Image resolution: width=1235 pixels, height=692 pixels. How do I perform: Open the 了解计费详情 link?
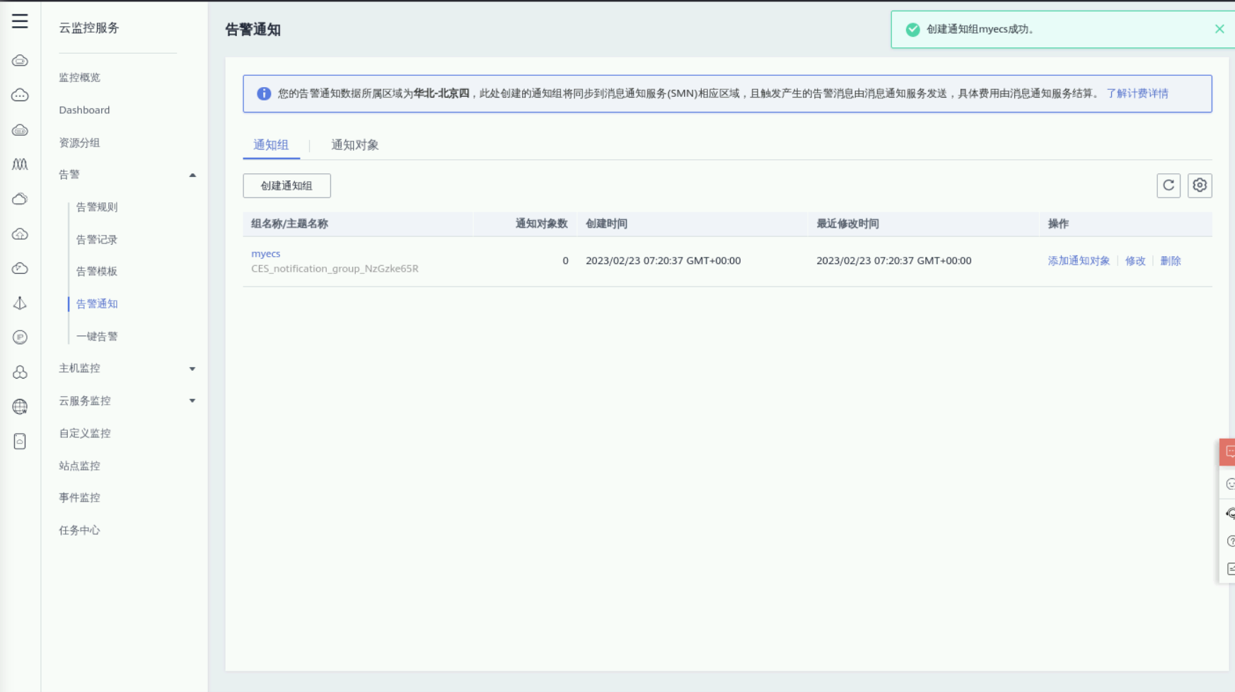point(1137,93)
